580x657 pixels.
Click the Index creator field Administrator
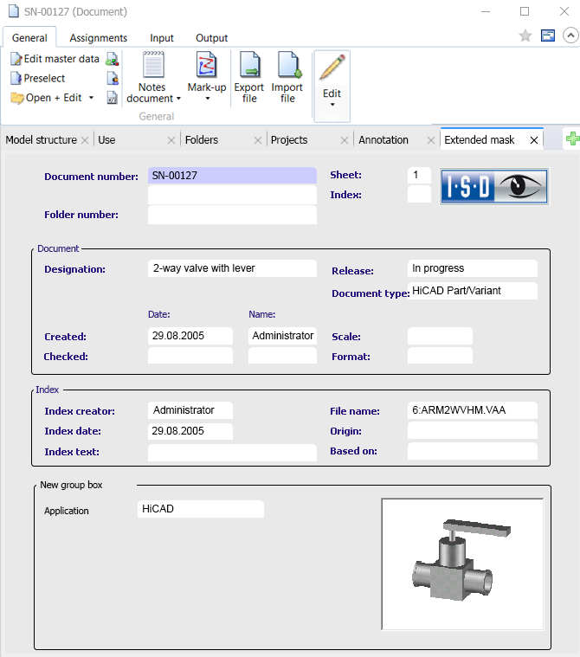pyautogui.click(x=190, y=410)
